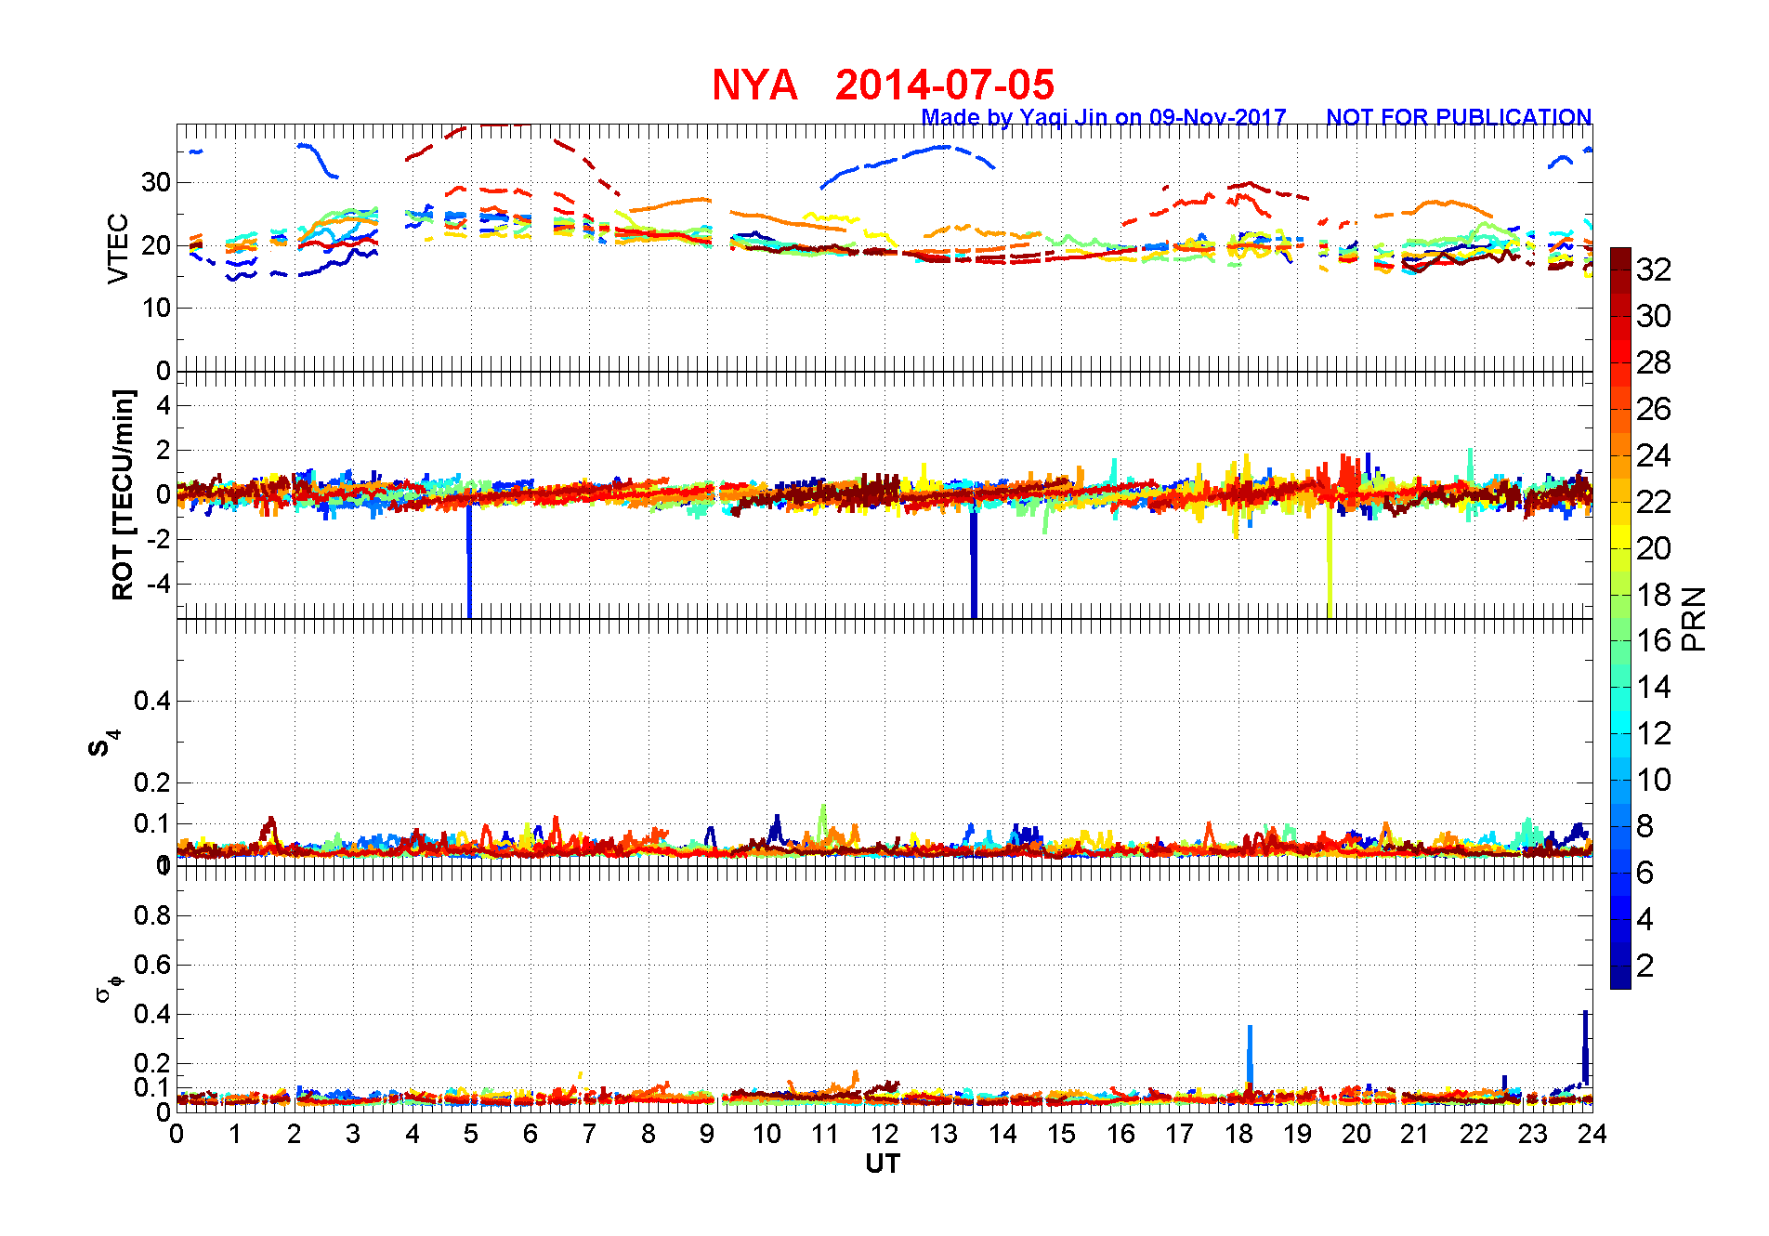Click the colorbar tick label 8
Screen dimensions: 1769x1236
point(1645,826)
